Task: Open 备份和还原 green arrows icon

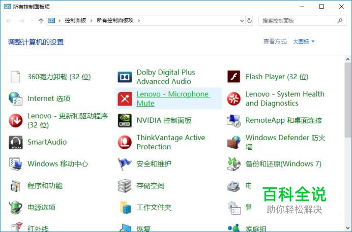Action: [x=233, y=163]
